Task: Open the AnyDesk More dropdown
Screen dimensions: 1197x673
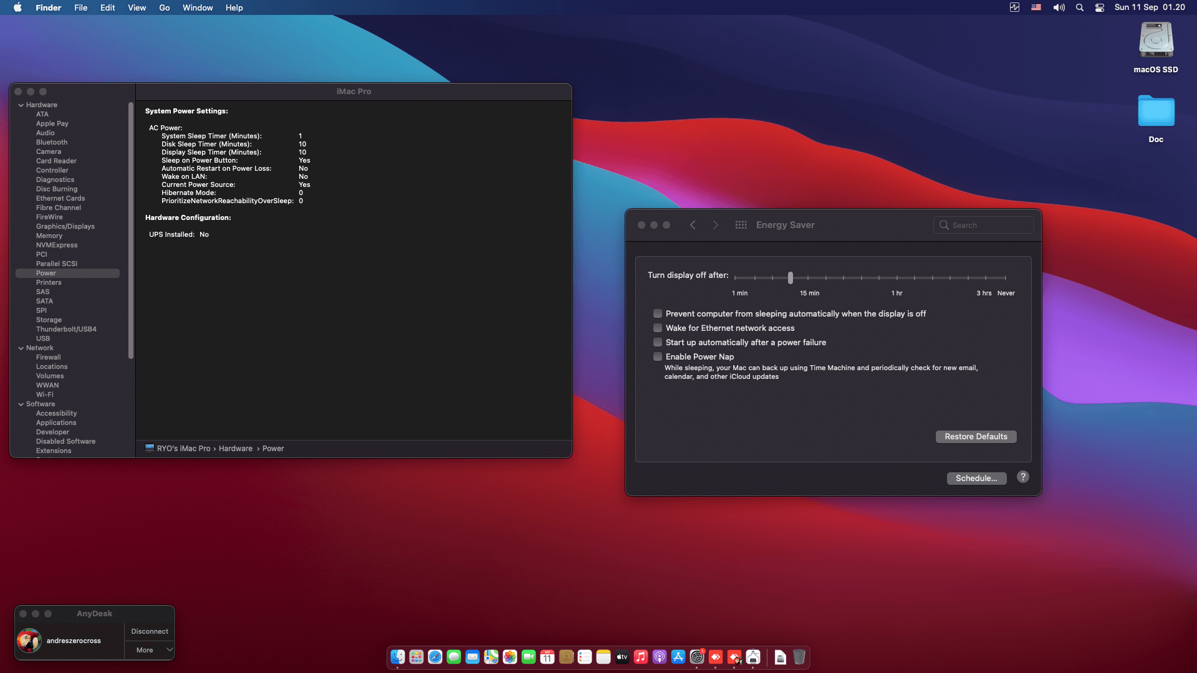Action: pos(150,650)
